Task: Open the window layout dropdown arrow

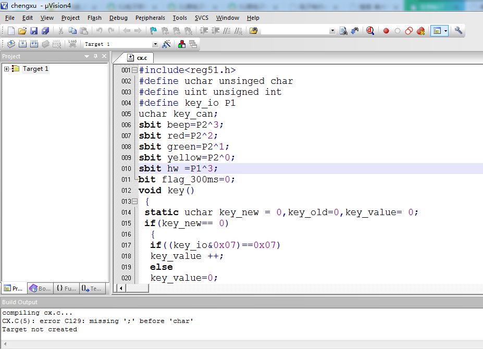Action: click(x=445, y=31)
